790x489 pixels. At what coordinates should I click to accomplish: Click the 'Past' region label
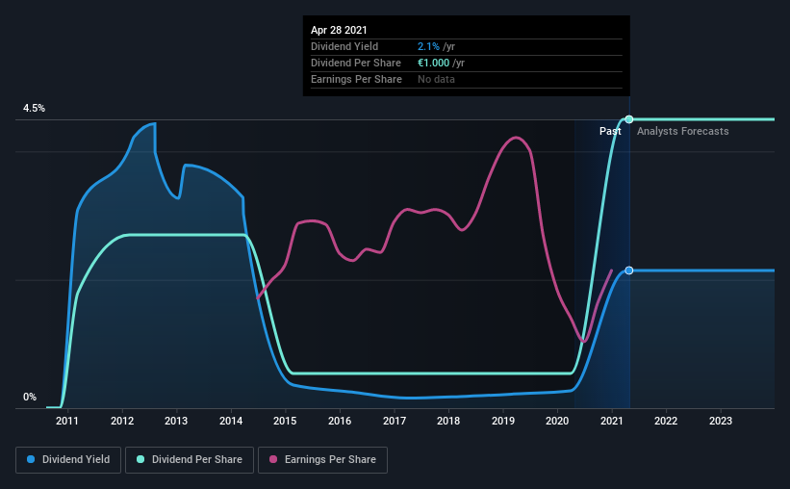coord(610,131)
